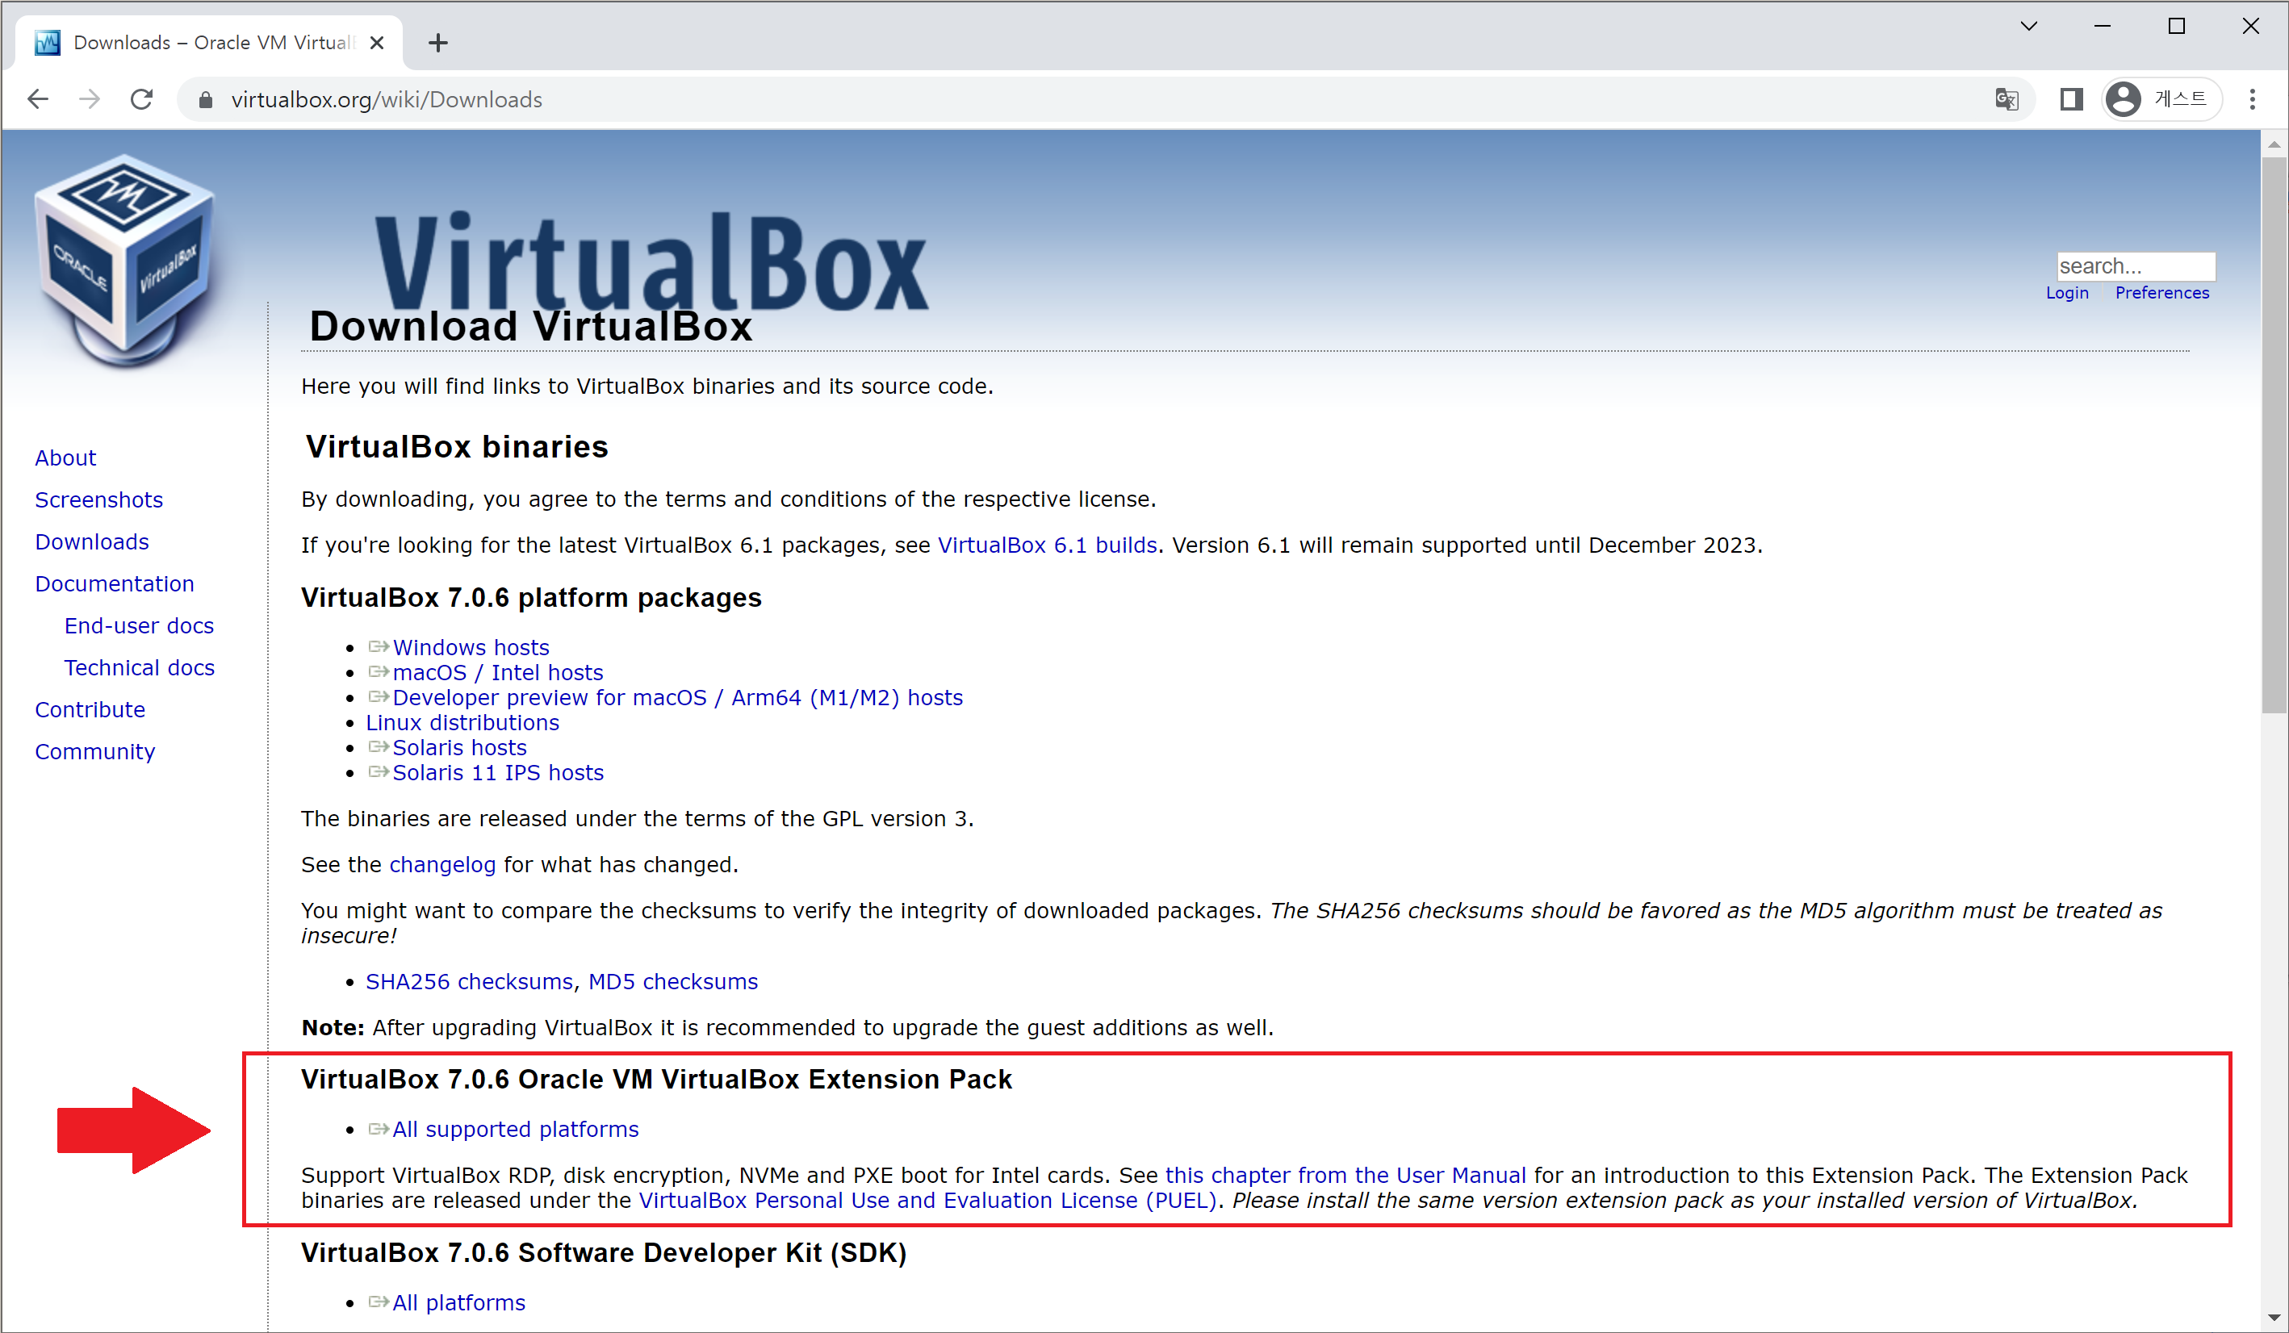2289x1333 pixels.
Task: Open the SHA256 checksums link
Action: 469,981
